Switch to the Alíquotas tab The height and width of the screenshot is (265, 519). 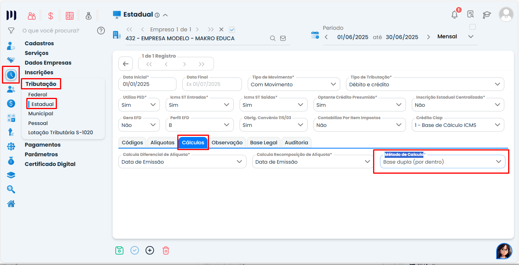[x=163, y=142]
